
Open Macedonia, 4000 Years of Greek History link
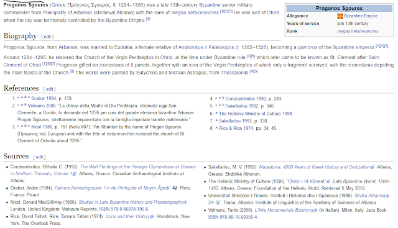[x=315, y=167]
